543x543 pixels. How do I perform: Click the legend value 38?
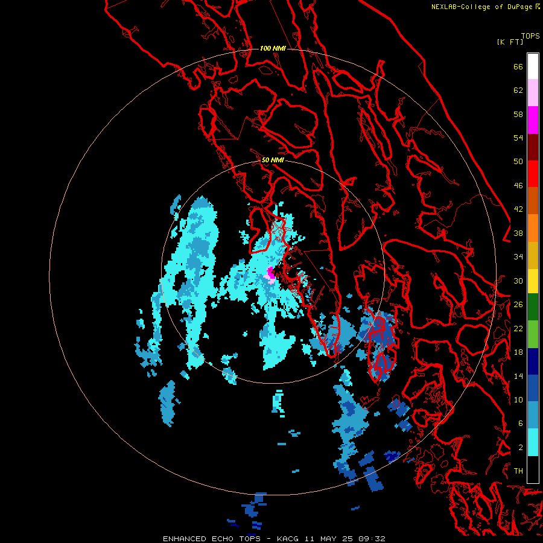point(518,233)
